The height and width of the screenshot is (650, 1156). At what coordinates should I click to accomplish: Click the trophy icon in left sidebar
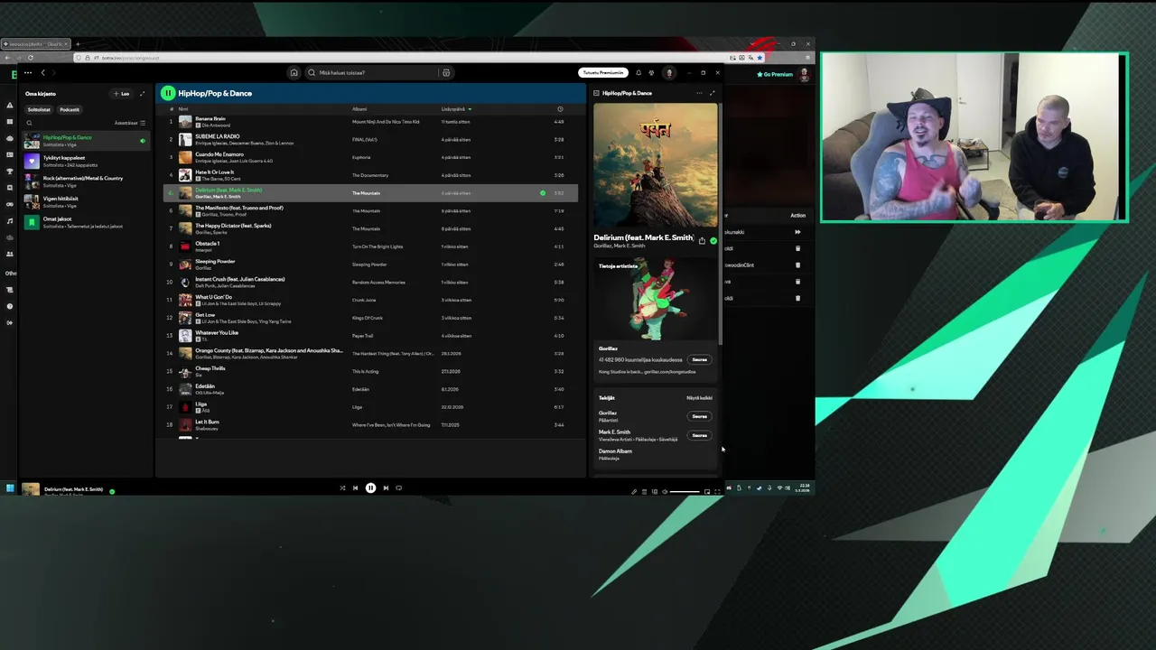(x=10, y=172)
